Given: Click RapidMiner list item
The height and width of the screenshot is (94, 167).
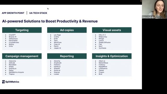Looking at the screenshot, I should 103,67.
